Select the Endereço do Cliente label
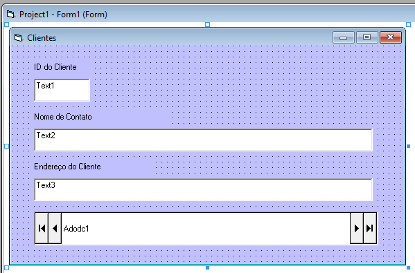The height and width of the screenshot is (273, 415). click(x=67, y=167)
